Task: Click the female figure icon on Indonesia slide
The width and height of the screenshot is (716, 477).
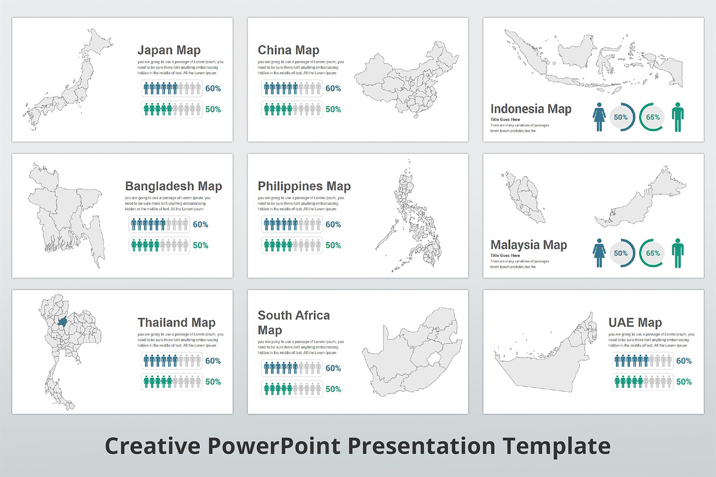Action: click(600, 117)
